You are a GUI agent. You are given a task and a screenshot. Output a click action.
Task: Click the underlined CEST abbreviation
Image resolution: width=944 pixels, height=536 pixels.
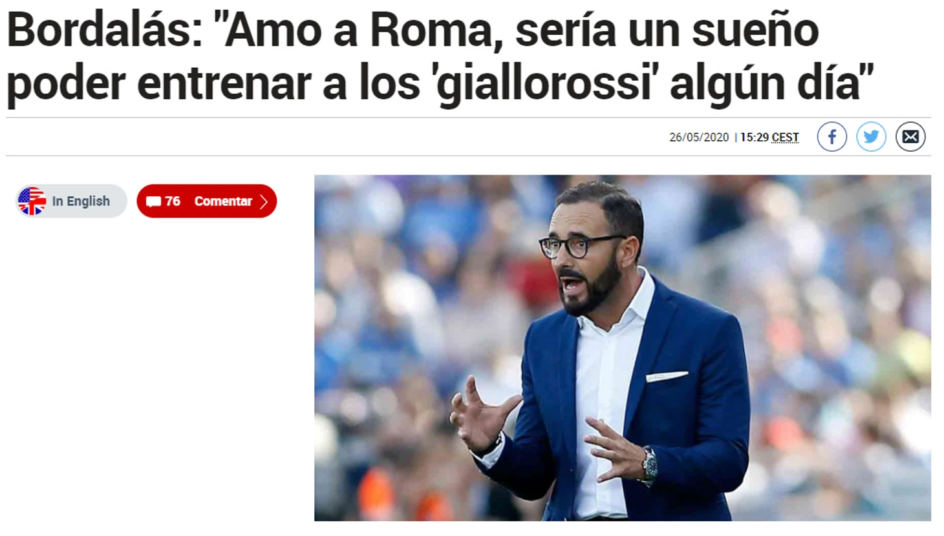785,138
